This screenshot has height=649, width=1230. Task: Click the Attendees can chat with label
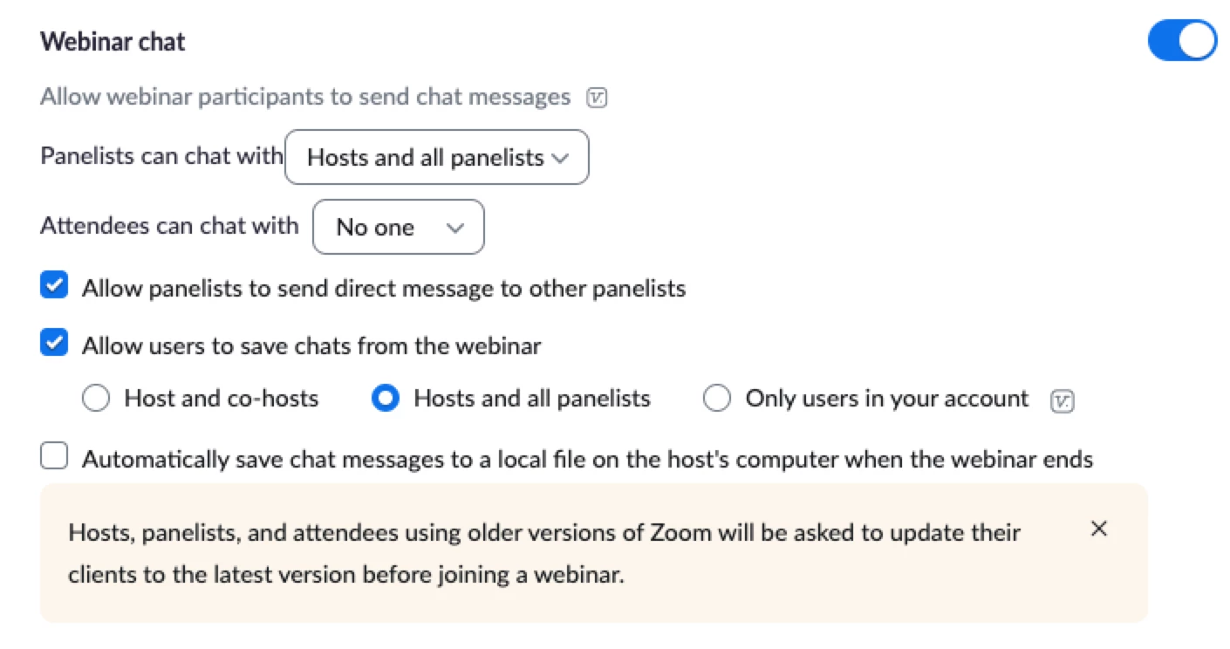tap(169, 226)
